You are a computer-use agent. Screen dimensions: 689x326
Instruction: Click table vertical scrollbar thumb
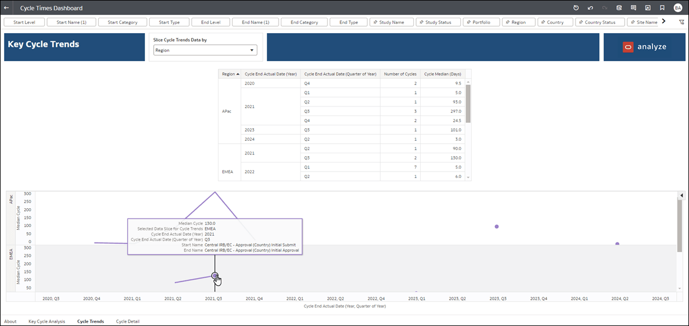tap(468, 104)
